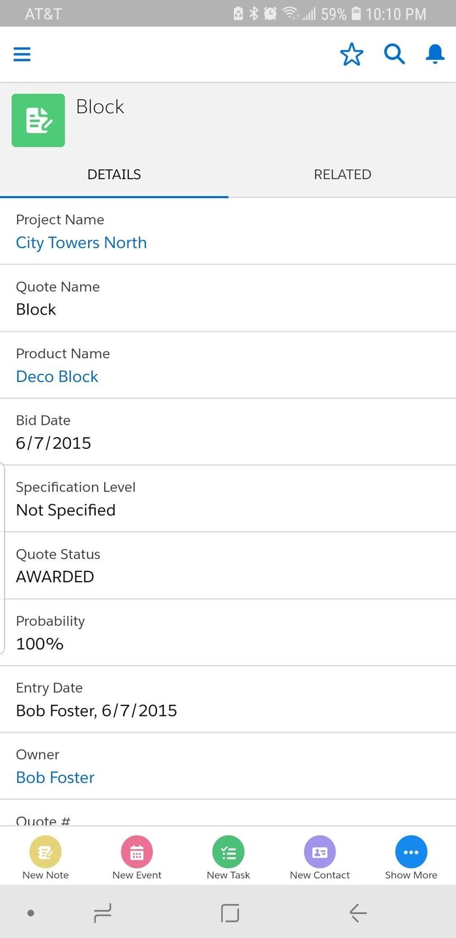Open the notifications bell
This screenshot has width=456, height=938.
435,55
